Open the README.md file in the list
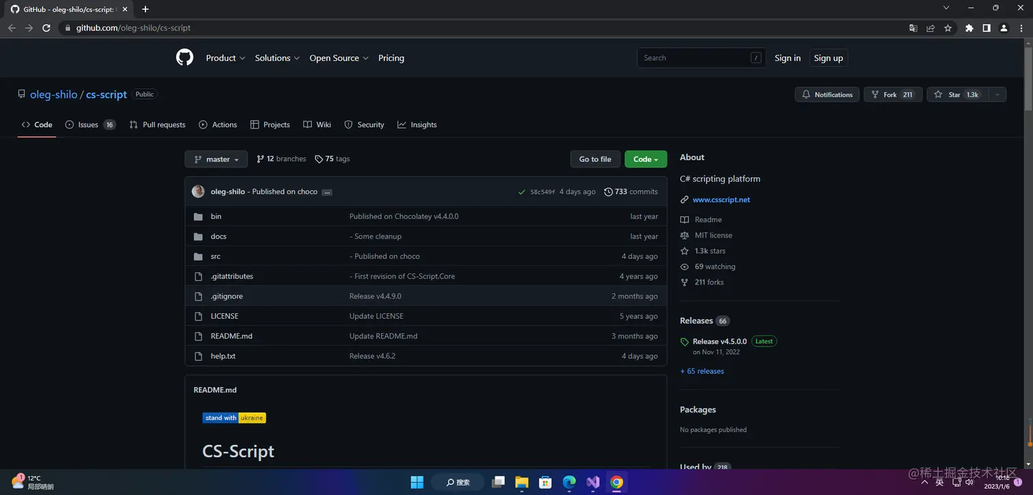This screenshot has height=495, width=1033. pyautogui.click(x=232, y=336)
